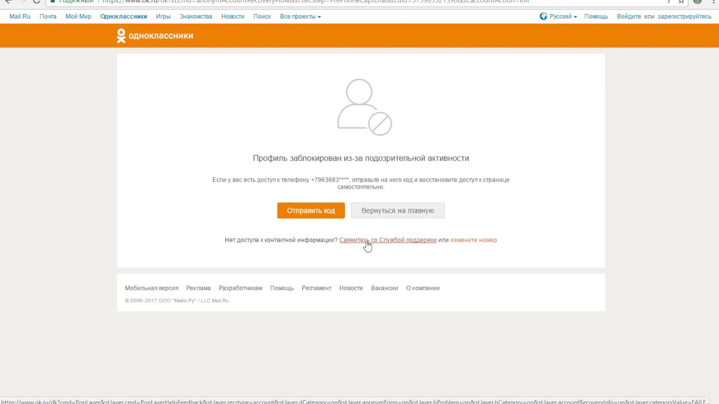
Task: Click the зарегистрируйтесь registration link
Action: (684, 16)
